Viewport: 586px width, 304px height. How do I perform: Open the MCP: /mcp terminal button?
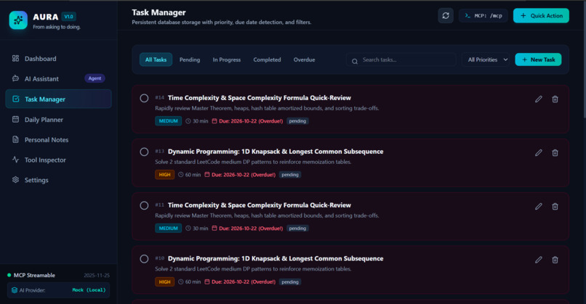pos(483,16)
